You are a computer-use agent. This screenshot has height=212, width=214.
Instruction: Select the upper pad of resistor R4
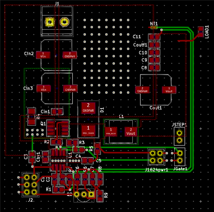[32, 112]
